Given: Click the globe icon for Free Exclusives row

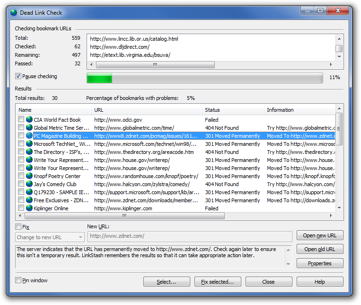Looking at the screenshot, I should click(29, 200).
